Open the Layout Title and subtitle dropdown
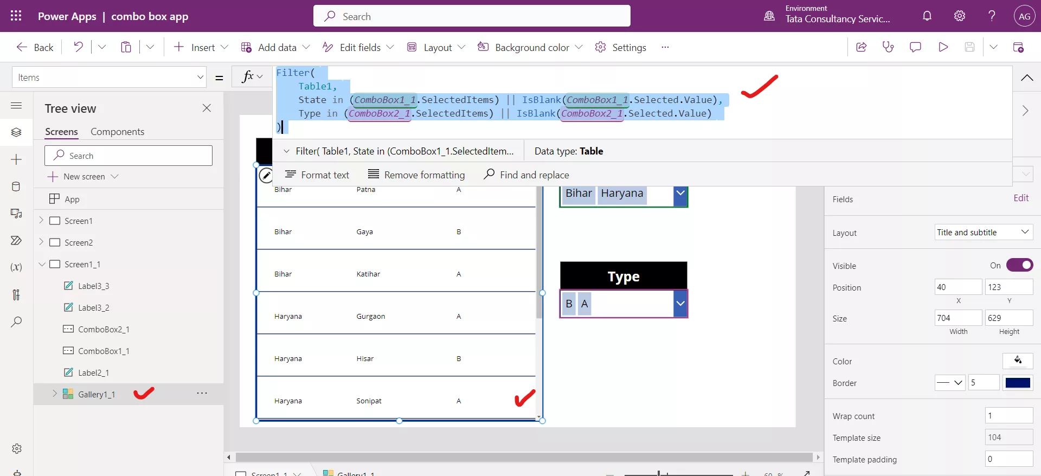Viewport: 1041px width, 476px height. tap(984, 232)
